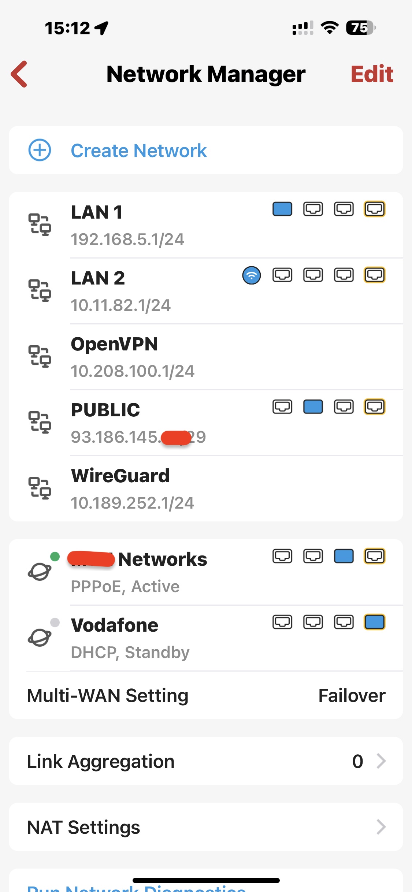
Task: Tap the Edit button
Action: coord(372,74)
